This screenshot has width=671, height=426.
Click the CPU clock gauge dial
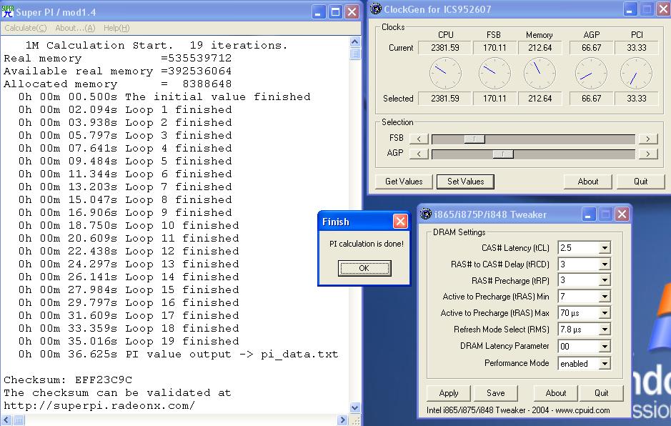point(445,73)
